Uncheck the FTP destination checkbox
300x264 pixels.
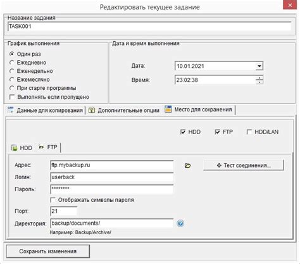point(217,132)
